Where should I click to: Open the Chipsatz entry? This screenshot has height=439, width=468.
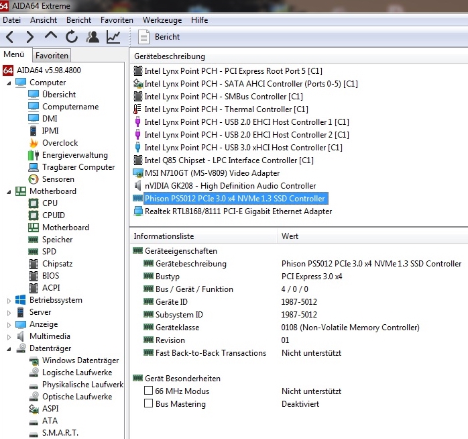coord(57,264)
